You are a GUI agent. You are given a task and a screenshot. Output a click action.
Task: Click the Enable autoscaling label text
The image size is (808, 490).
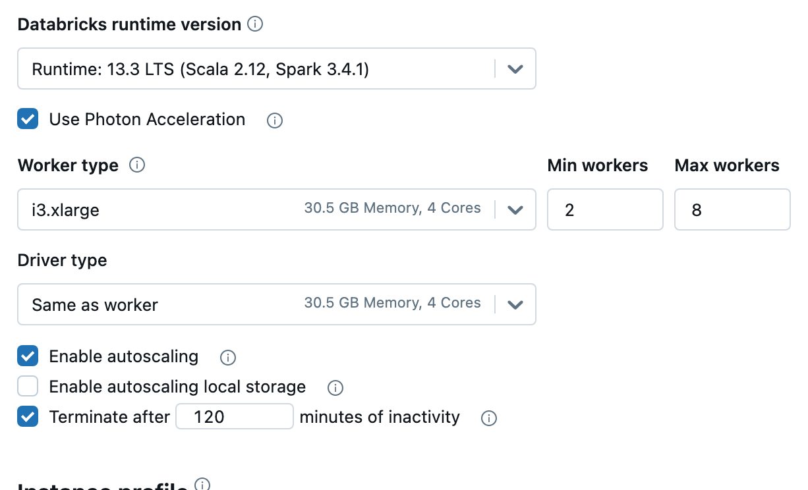coord(124,356)
